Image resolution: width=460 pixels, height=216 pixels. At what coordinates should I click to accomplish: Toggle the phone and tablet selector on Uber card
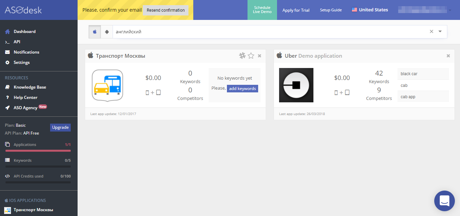tap(342, 92)
